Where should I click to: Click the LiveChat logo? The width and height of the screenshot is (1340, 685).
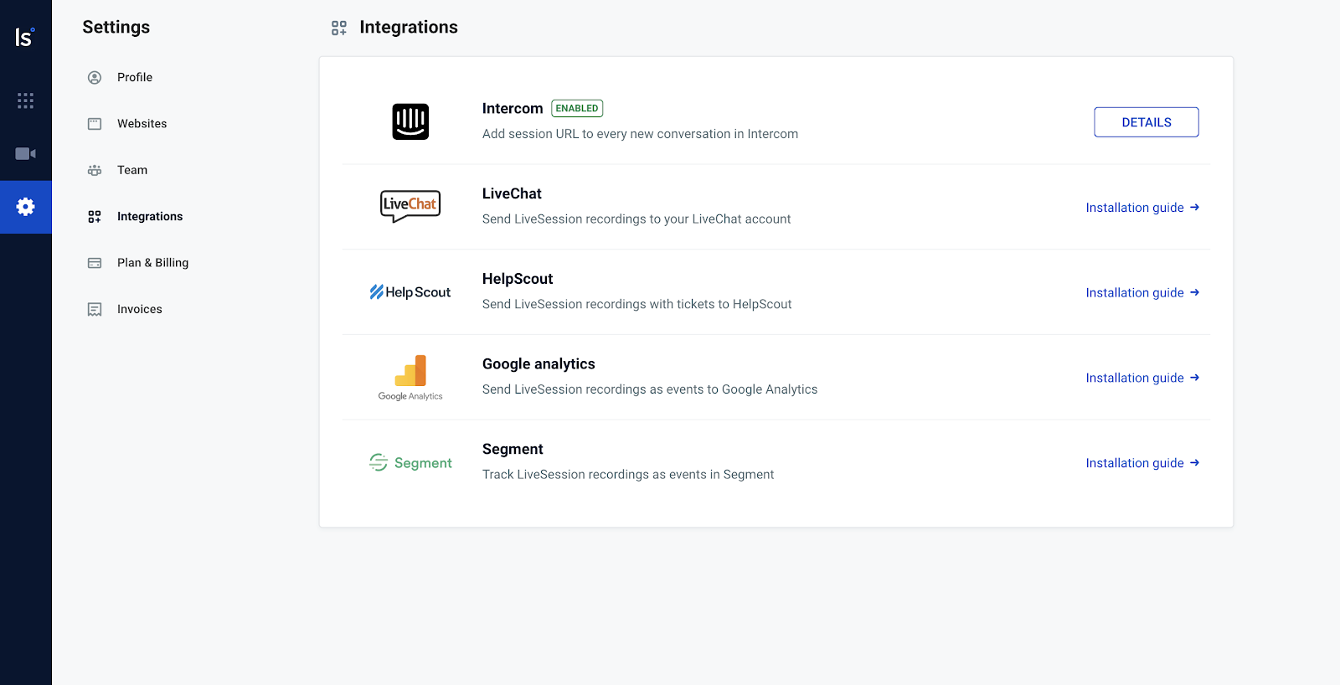pyautogui.click(x=410, y=206)
